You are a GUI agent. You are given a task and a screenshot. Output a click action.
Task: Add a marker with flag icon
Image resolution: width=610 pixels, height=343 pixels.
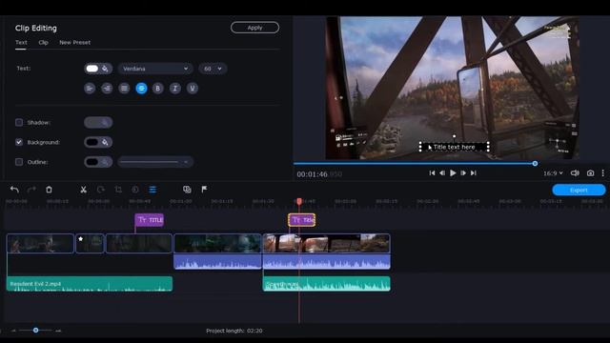coord(204,190)
